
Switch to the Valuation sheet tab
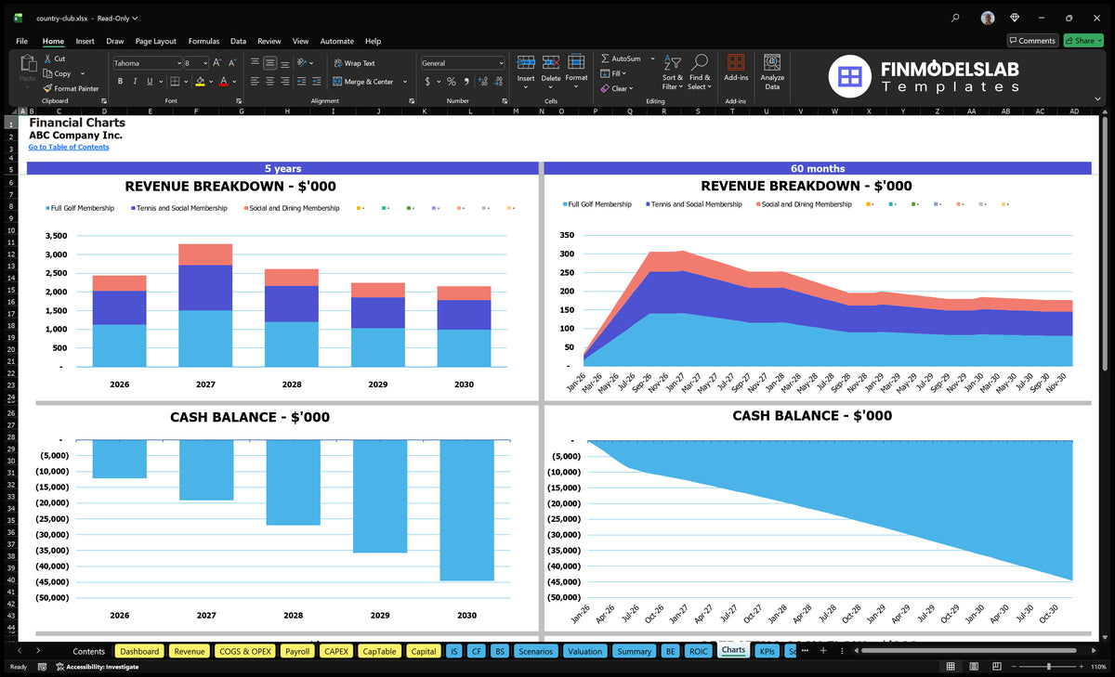[584, 651]
